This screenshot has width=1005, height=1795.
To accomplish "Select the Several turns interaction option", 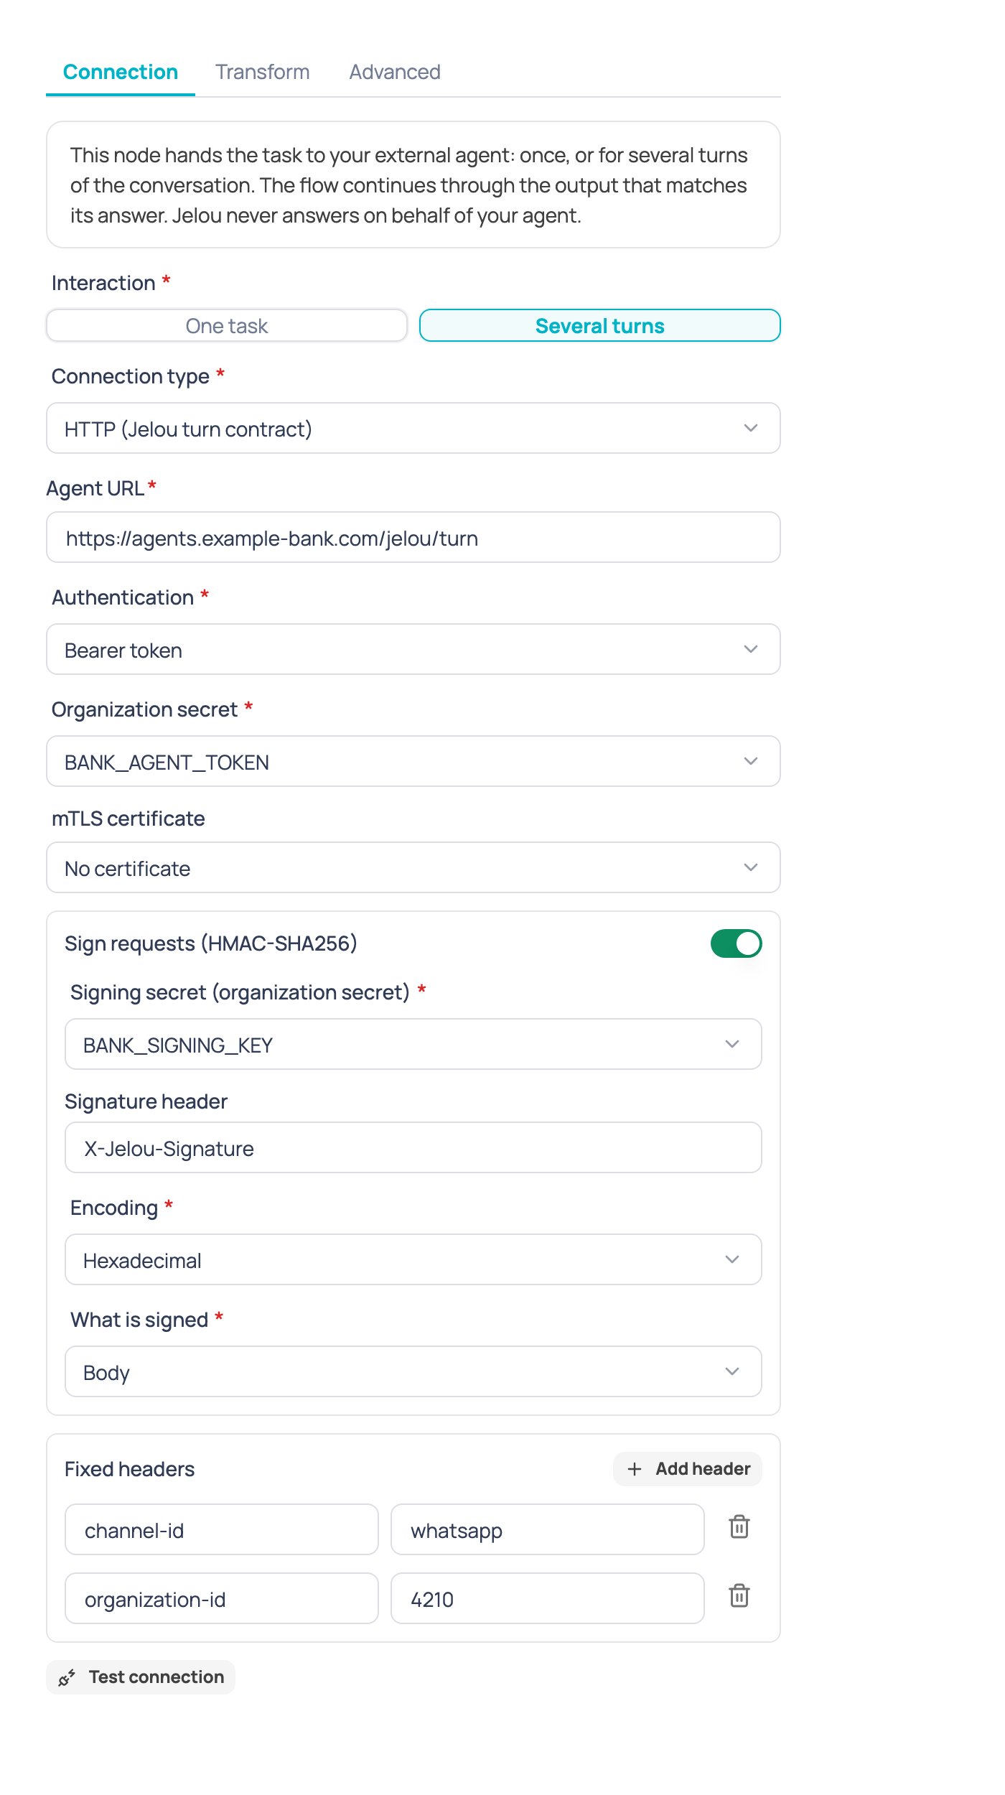I will tap(600, 326).
